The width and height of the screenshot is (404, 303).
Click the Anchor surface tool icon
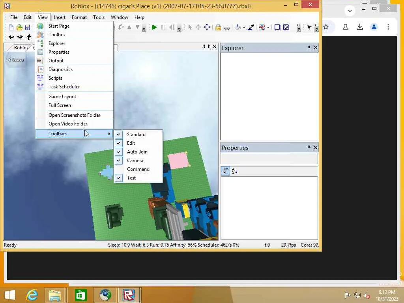click(x=227, y=28)
